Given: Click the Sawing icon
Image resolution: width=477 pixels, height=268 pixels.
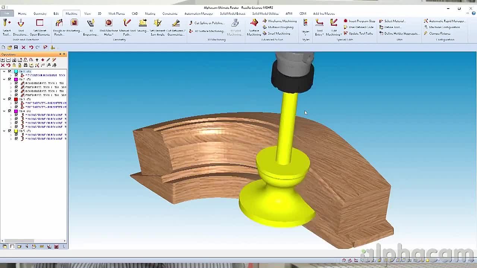Looking at the screenshot, I should (143, 23).
